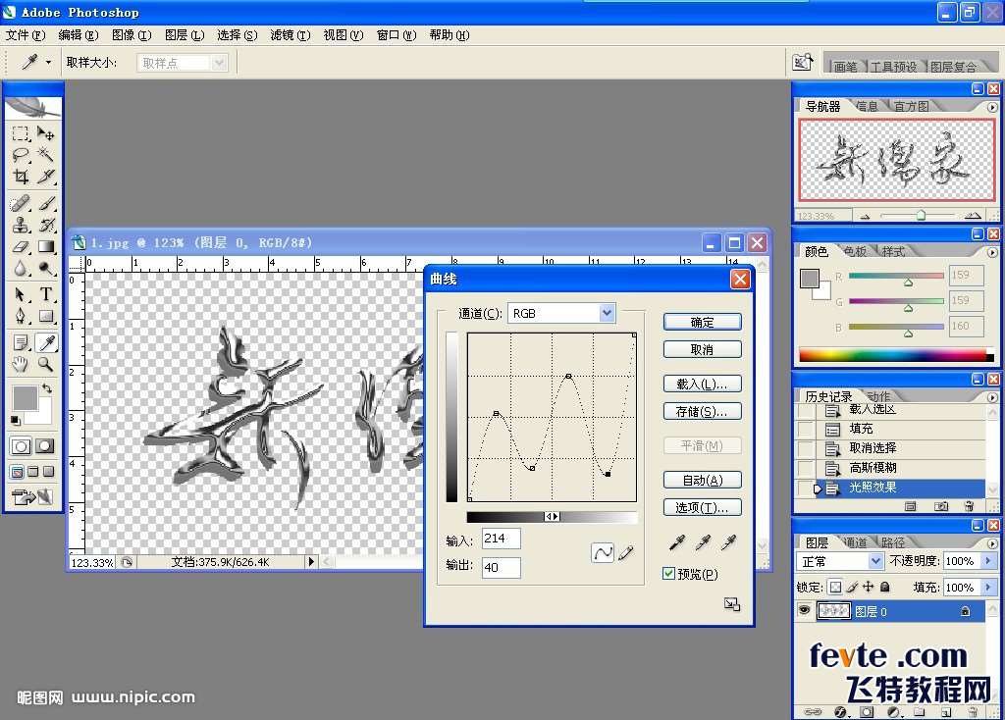Screen dimensions: 1005x720
Task: Select the black point eyedropper in Curves
Action: click(677, 542)
